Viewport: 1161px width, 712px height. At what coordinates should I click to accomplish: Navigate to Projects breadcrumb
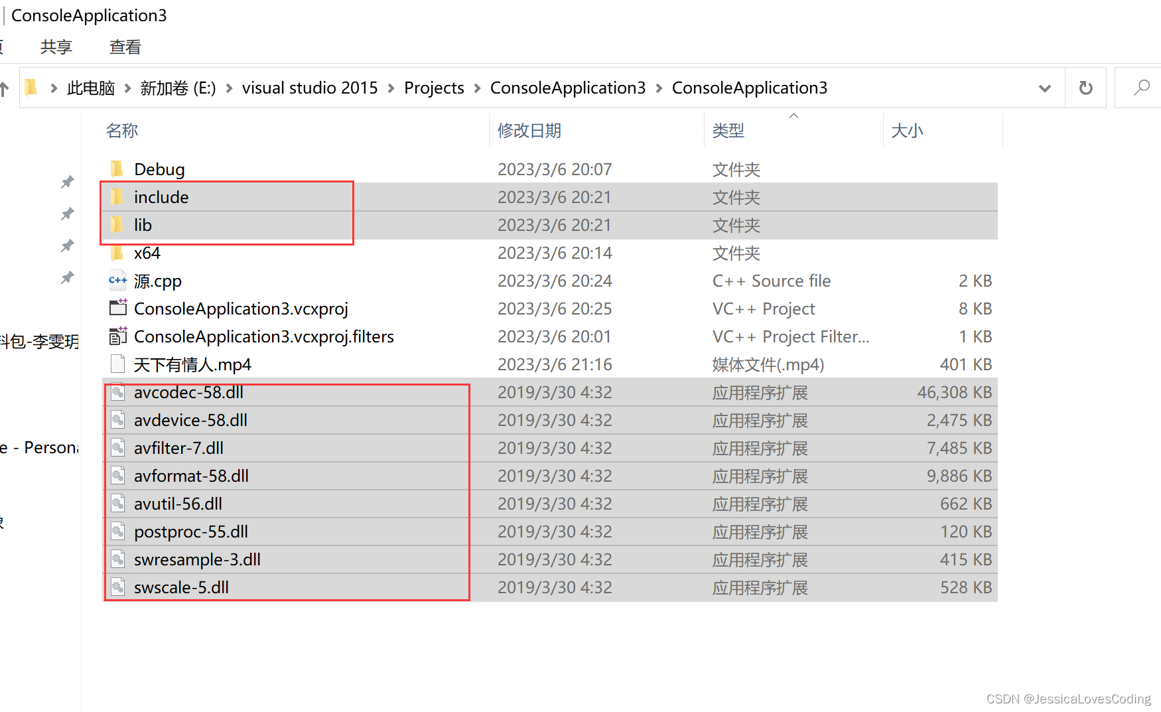click(434, 88)
